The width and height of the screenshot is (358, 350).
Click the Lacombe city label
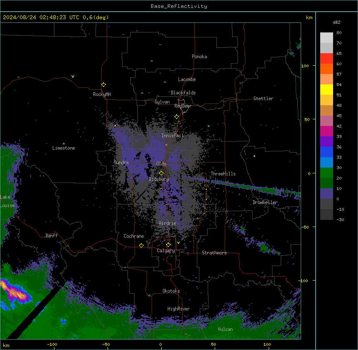click(187, 79)
